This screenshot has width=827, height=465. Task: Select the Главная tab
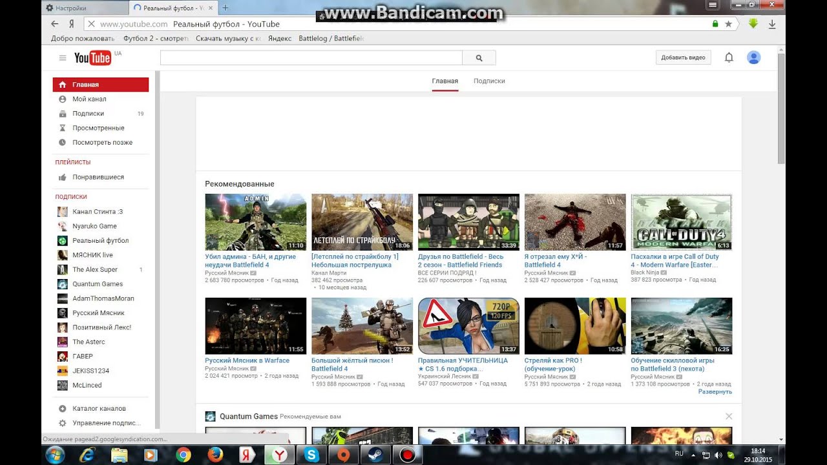click(x=445, y=81)
